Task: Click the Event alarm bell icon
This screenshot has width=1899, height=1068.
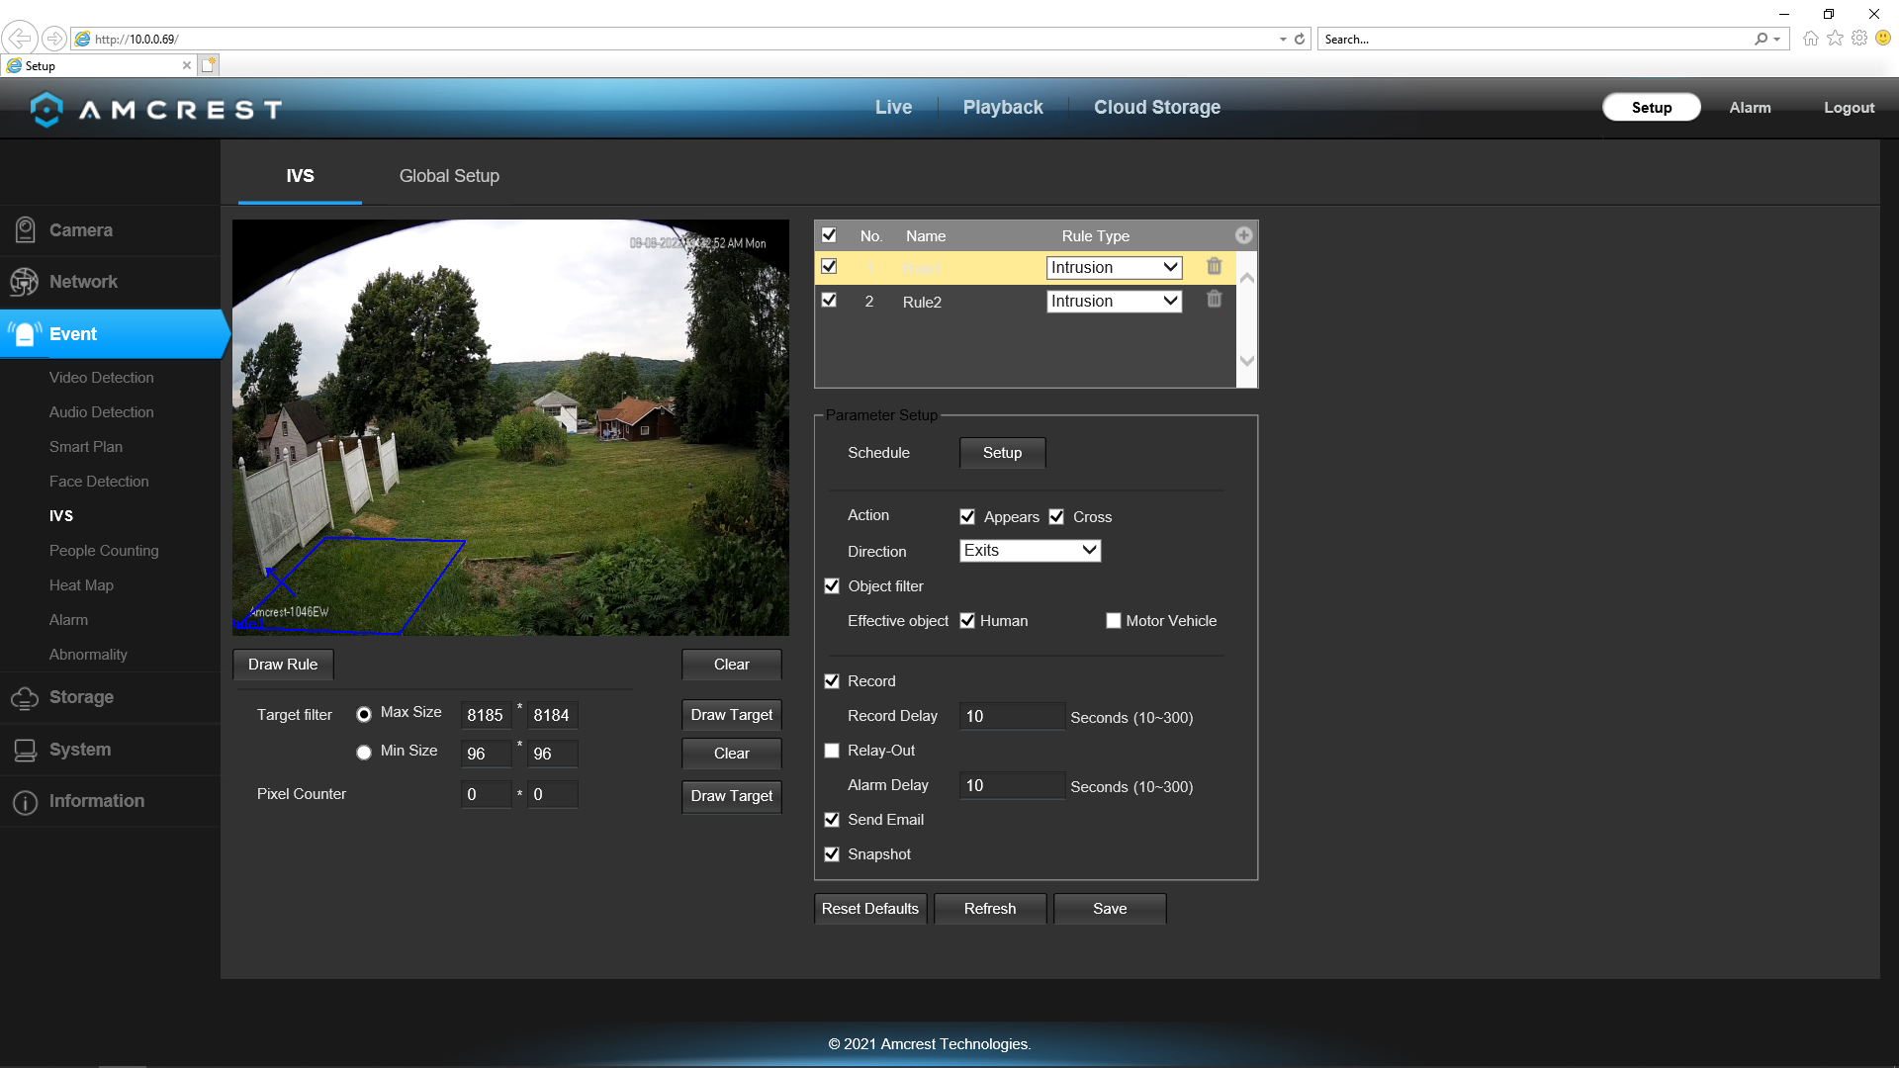Action: point(25,333)
